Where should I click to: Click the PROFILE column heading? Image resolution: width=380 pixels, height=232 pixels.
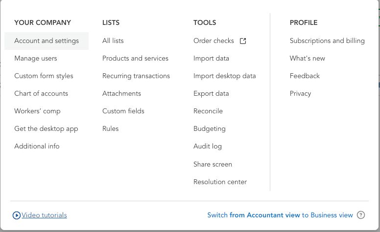304,23
